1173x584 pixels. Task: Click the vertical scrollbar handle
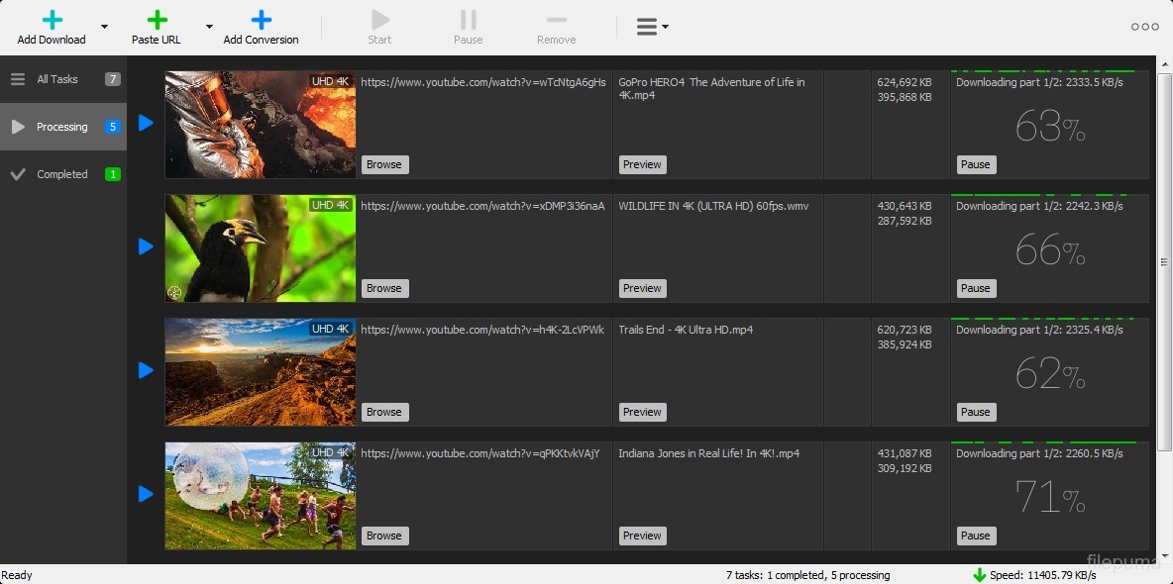point(1165,261)
